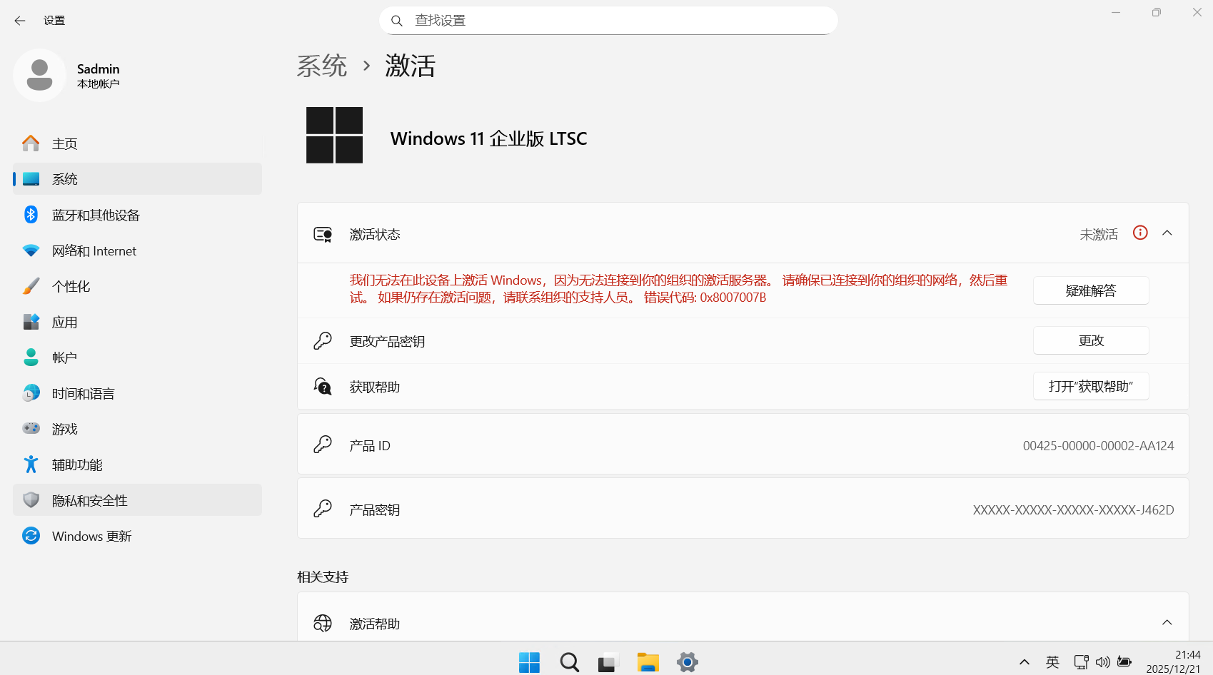Click the volume speaker tray icon
Viewport: 1213px width, 675px height.
pyautogui.click(x=1102, y=662)
